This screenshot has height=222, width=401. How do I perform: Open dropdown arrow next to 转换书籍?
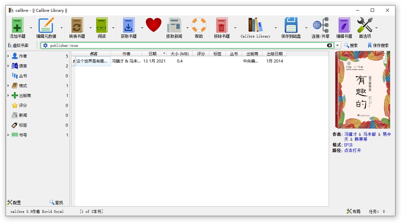90,28
